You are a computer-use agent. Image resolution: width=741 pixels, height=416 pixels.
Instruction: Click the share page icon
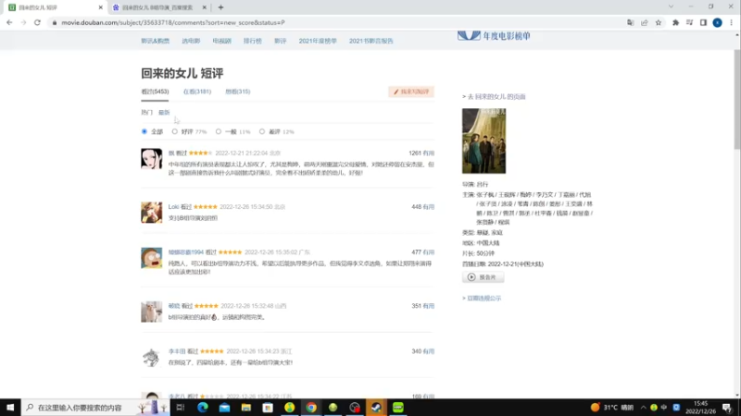point(644,22)
